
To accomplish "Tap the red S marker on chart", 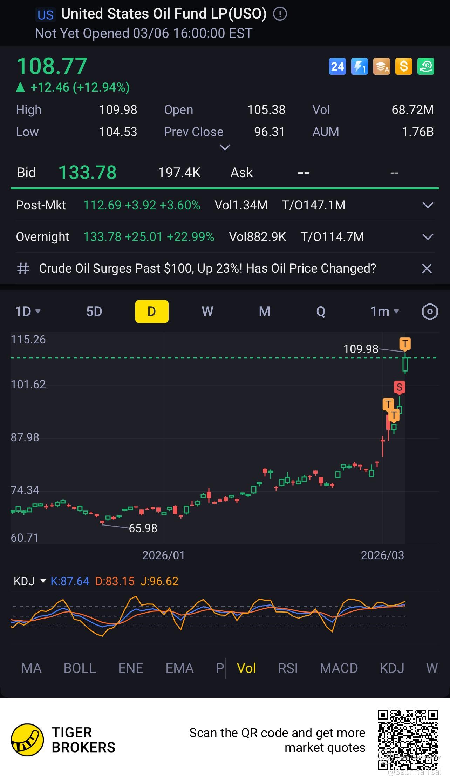I will (399, 388).
